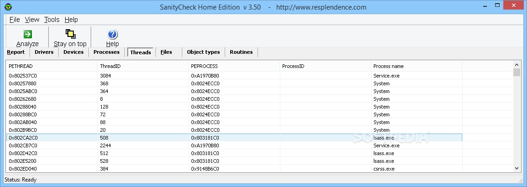
Task: Click ThreadID value 528
Action: [104, 161]
